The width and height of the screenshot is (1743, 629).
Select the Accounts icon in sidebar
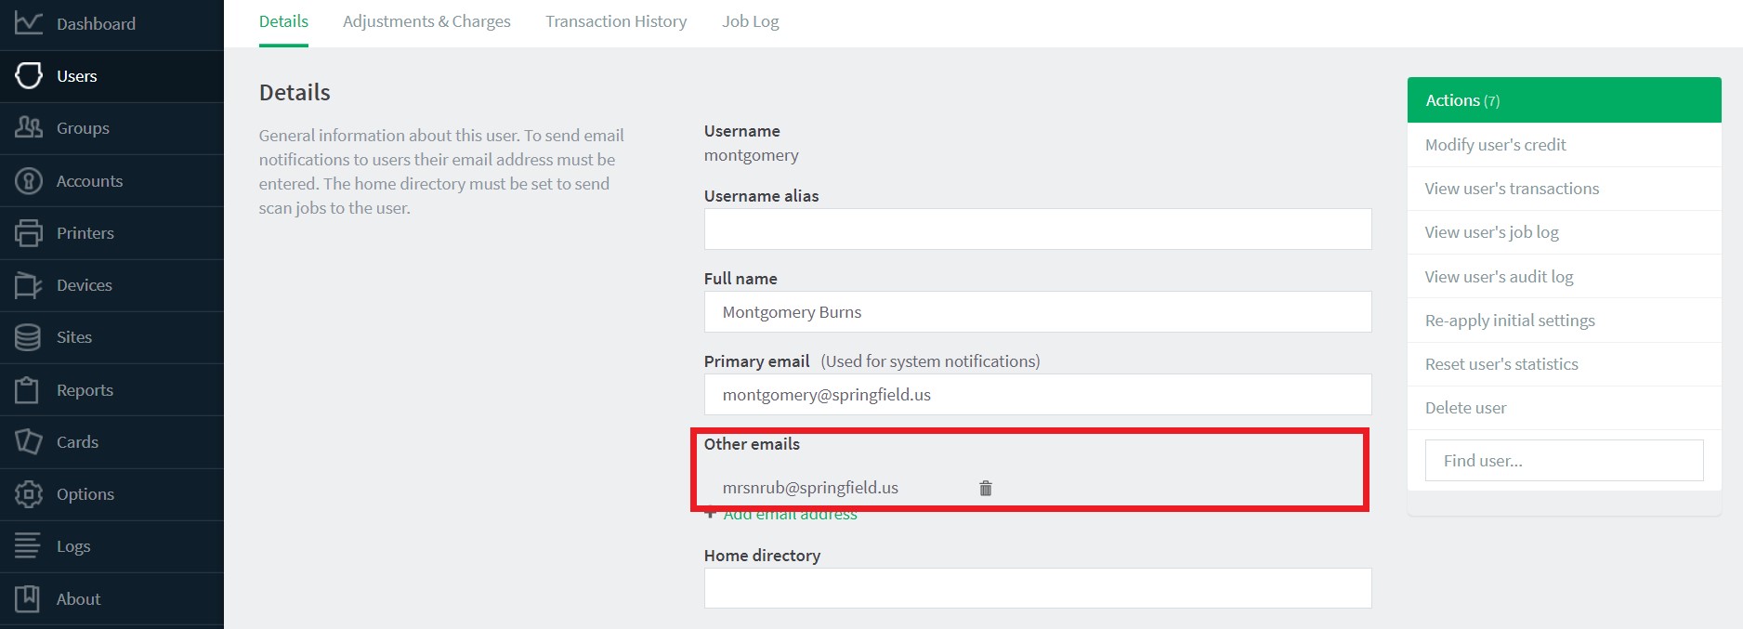29,180
